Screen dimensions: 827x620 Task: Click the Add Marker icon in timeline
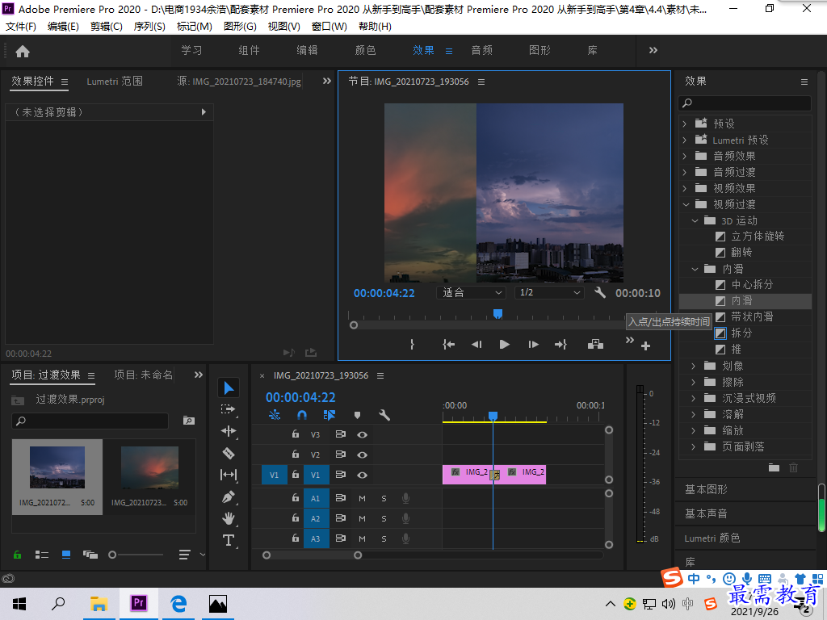[x=357, y=416]
